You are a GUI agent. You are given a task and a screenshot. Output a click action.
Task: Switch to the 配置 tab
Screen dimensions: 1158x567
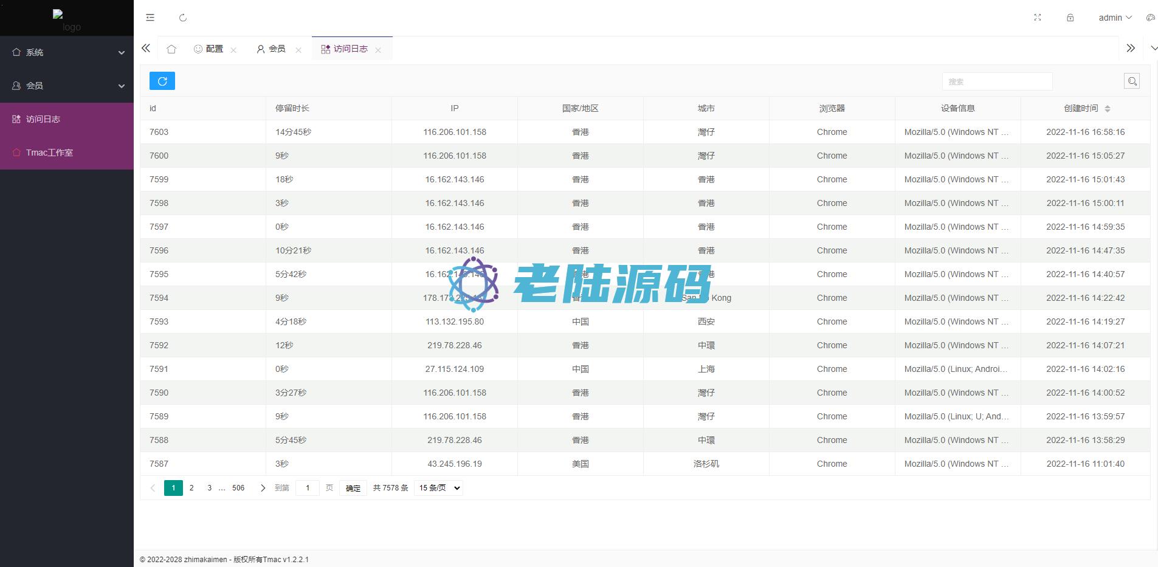[x=209, y=49]
